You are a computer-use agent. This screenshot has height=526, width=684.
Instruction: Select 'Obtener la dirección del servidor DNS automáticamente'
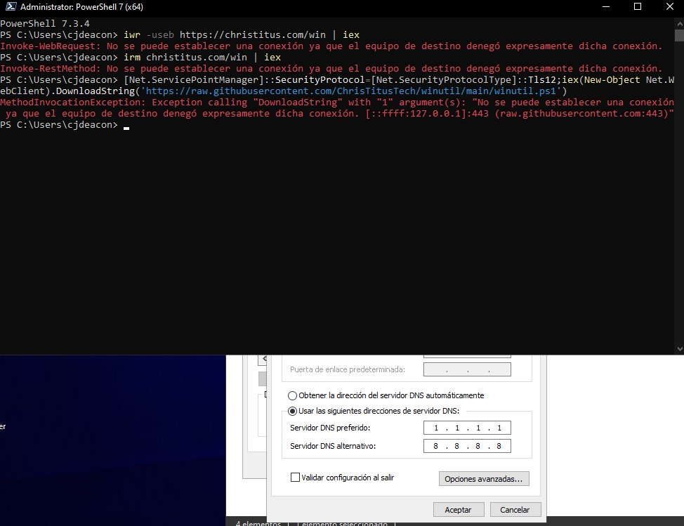tap(292, 395)
